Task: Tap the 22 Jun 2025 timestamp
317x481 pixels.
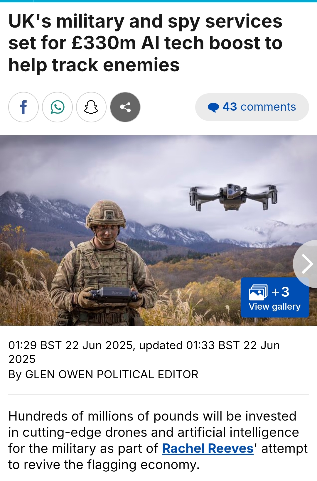Action: 144,352
